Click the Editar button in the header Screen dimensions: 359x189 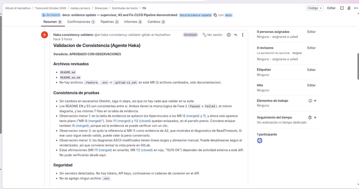(x=331, y=8)
